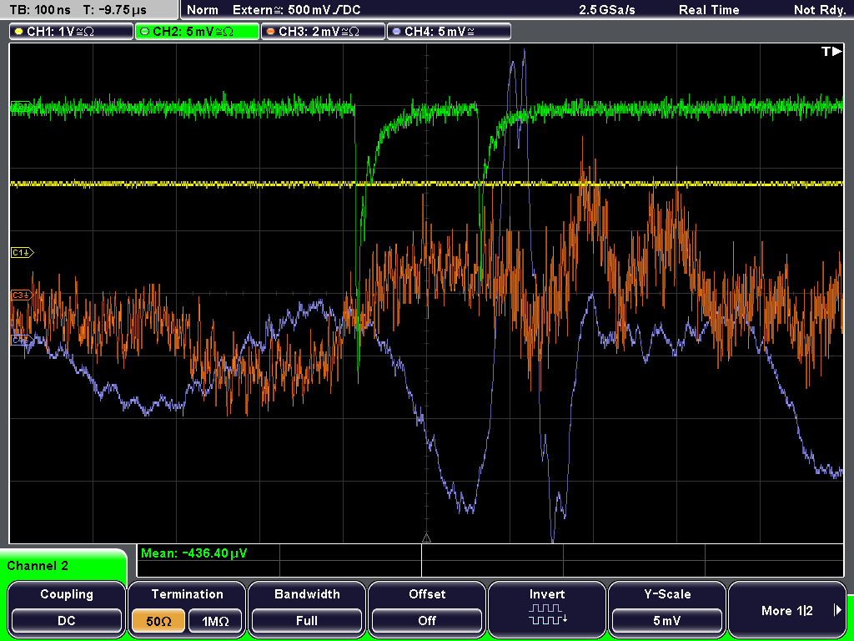Select the CH2 5mV channel tab
The image size is (854, 641).
[197, 32]
